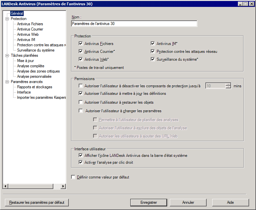The image size is (256, 210).
Task: Select the Général tree item
Action: 17,13
